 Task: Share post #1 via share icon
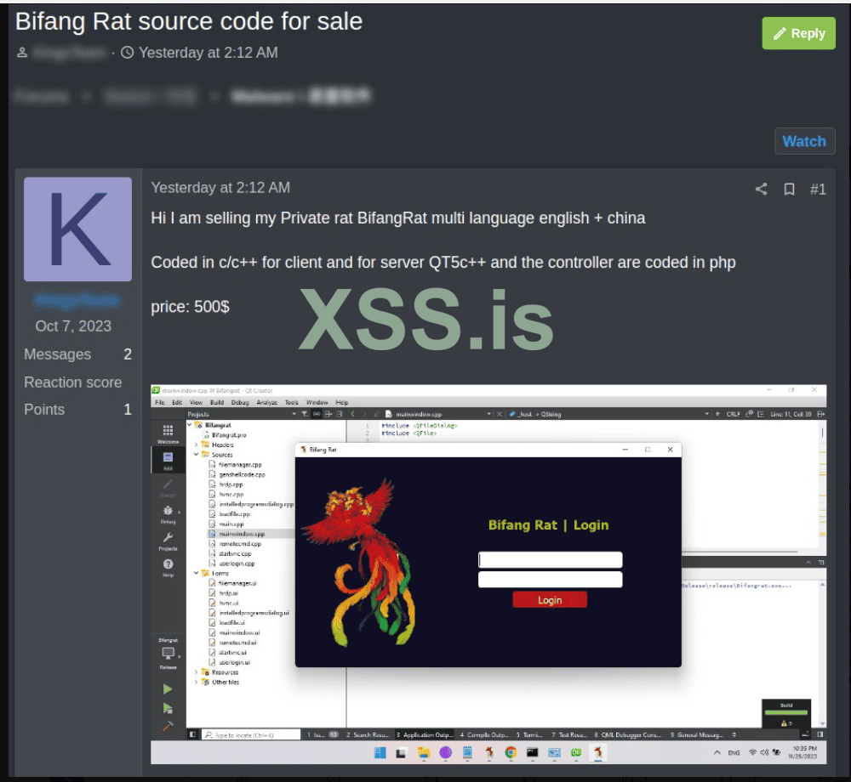(761, 189)
